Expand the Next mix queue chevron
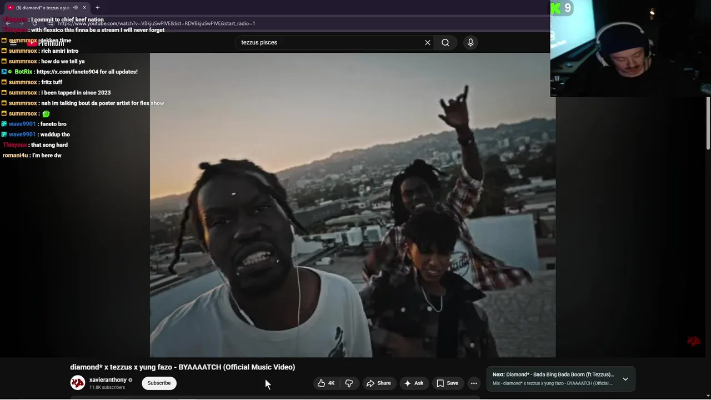The width and height of the screenshot is (711, 400). [x=625, y=379]
